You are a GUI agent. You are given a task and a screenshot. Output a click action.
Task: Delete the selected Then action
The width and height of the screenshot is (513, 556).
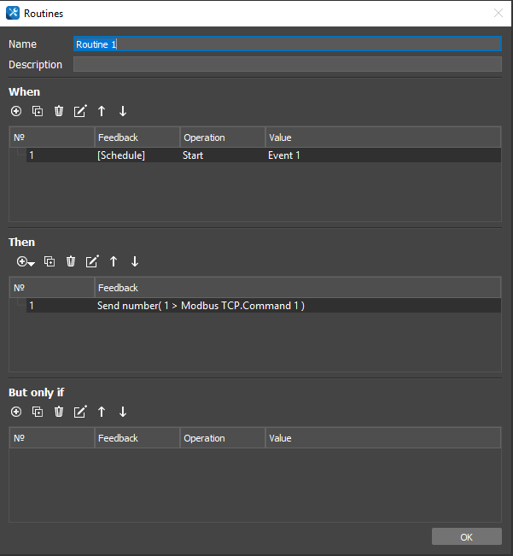coord(71,261)
